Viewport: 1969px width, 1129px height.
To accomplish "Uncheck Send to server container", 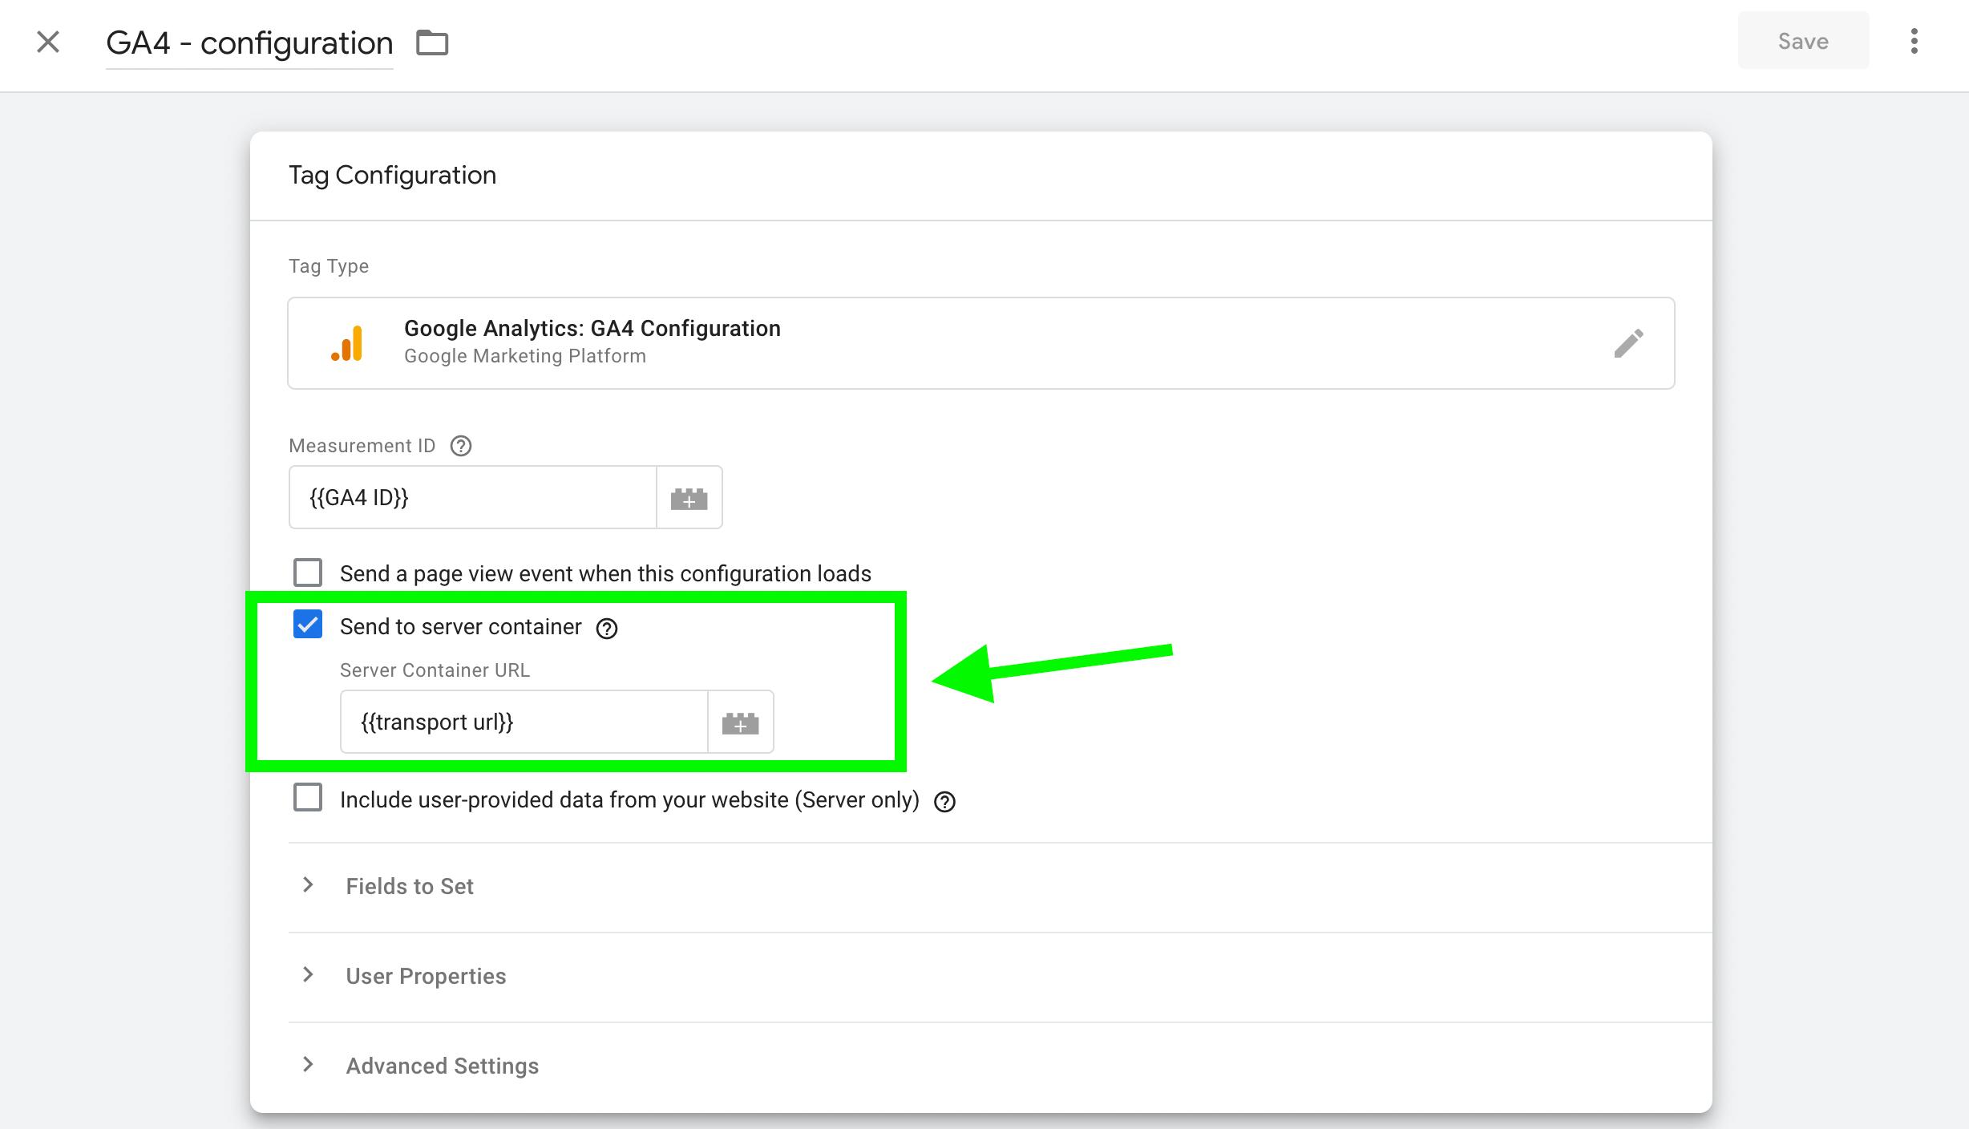I will pos(308,625).
